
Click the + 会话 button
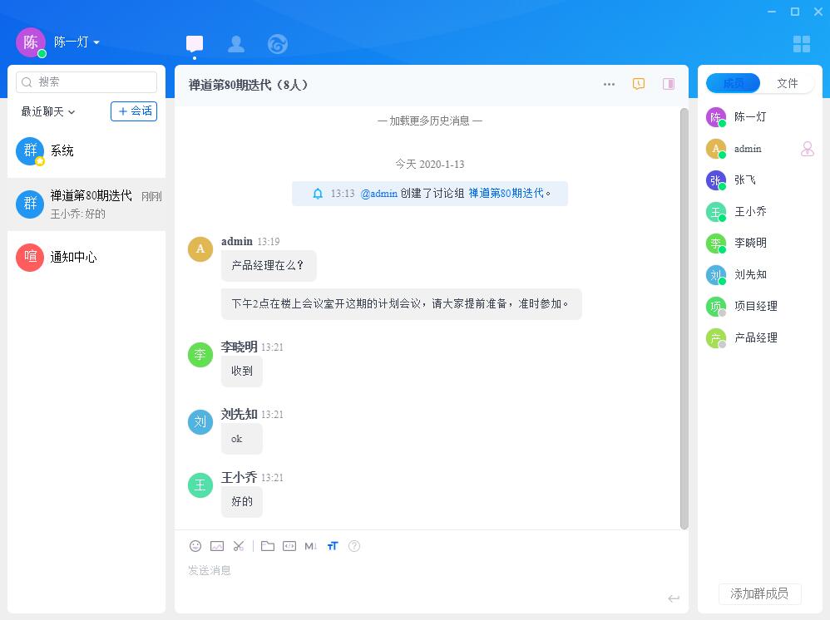(x=134, y=111)
